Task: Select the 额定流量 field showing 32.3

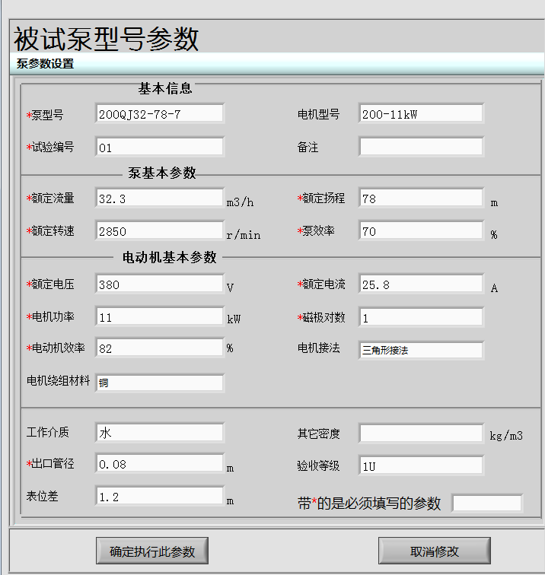Action: coord(160,198)
